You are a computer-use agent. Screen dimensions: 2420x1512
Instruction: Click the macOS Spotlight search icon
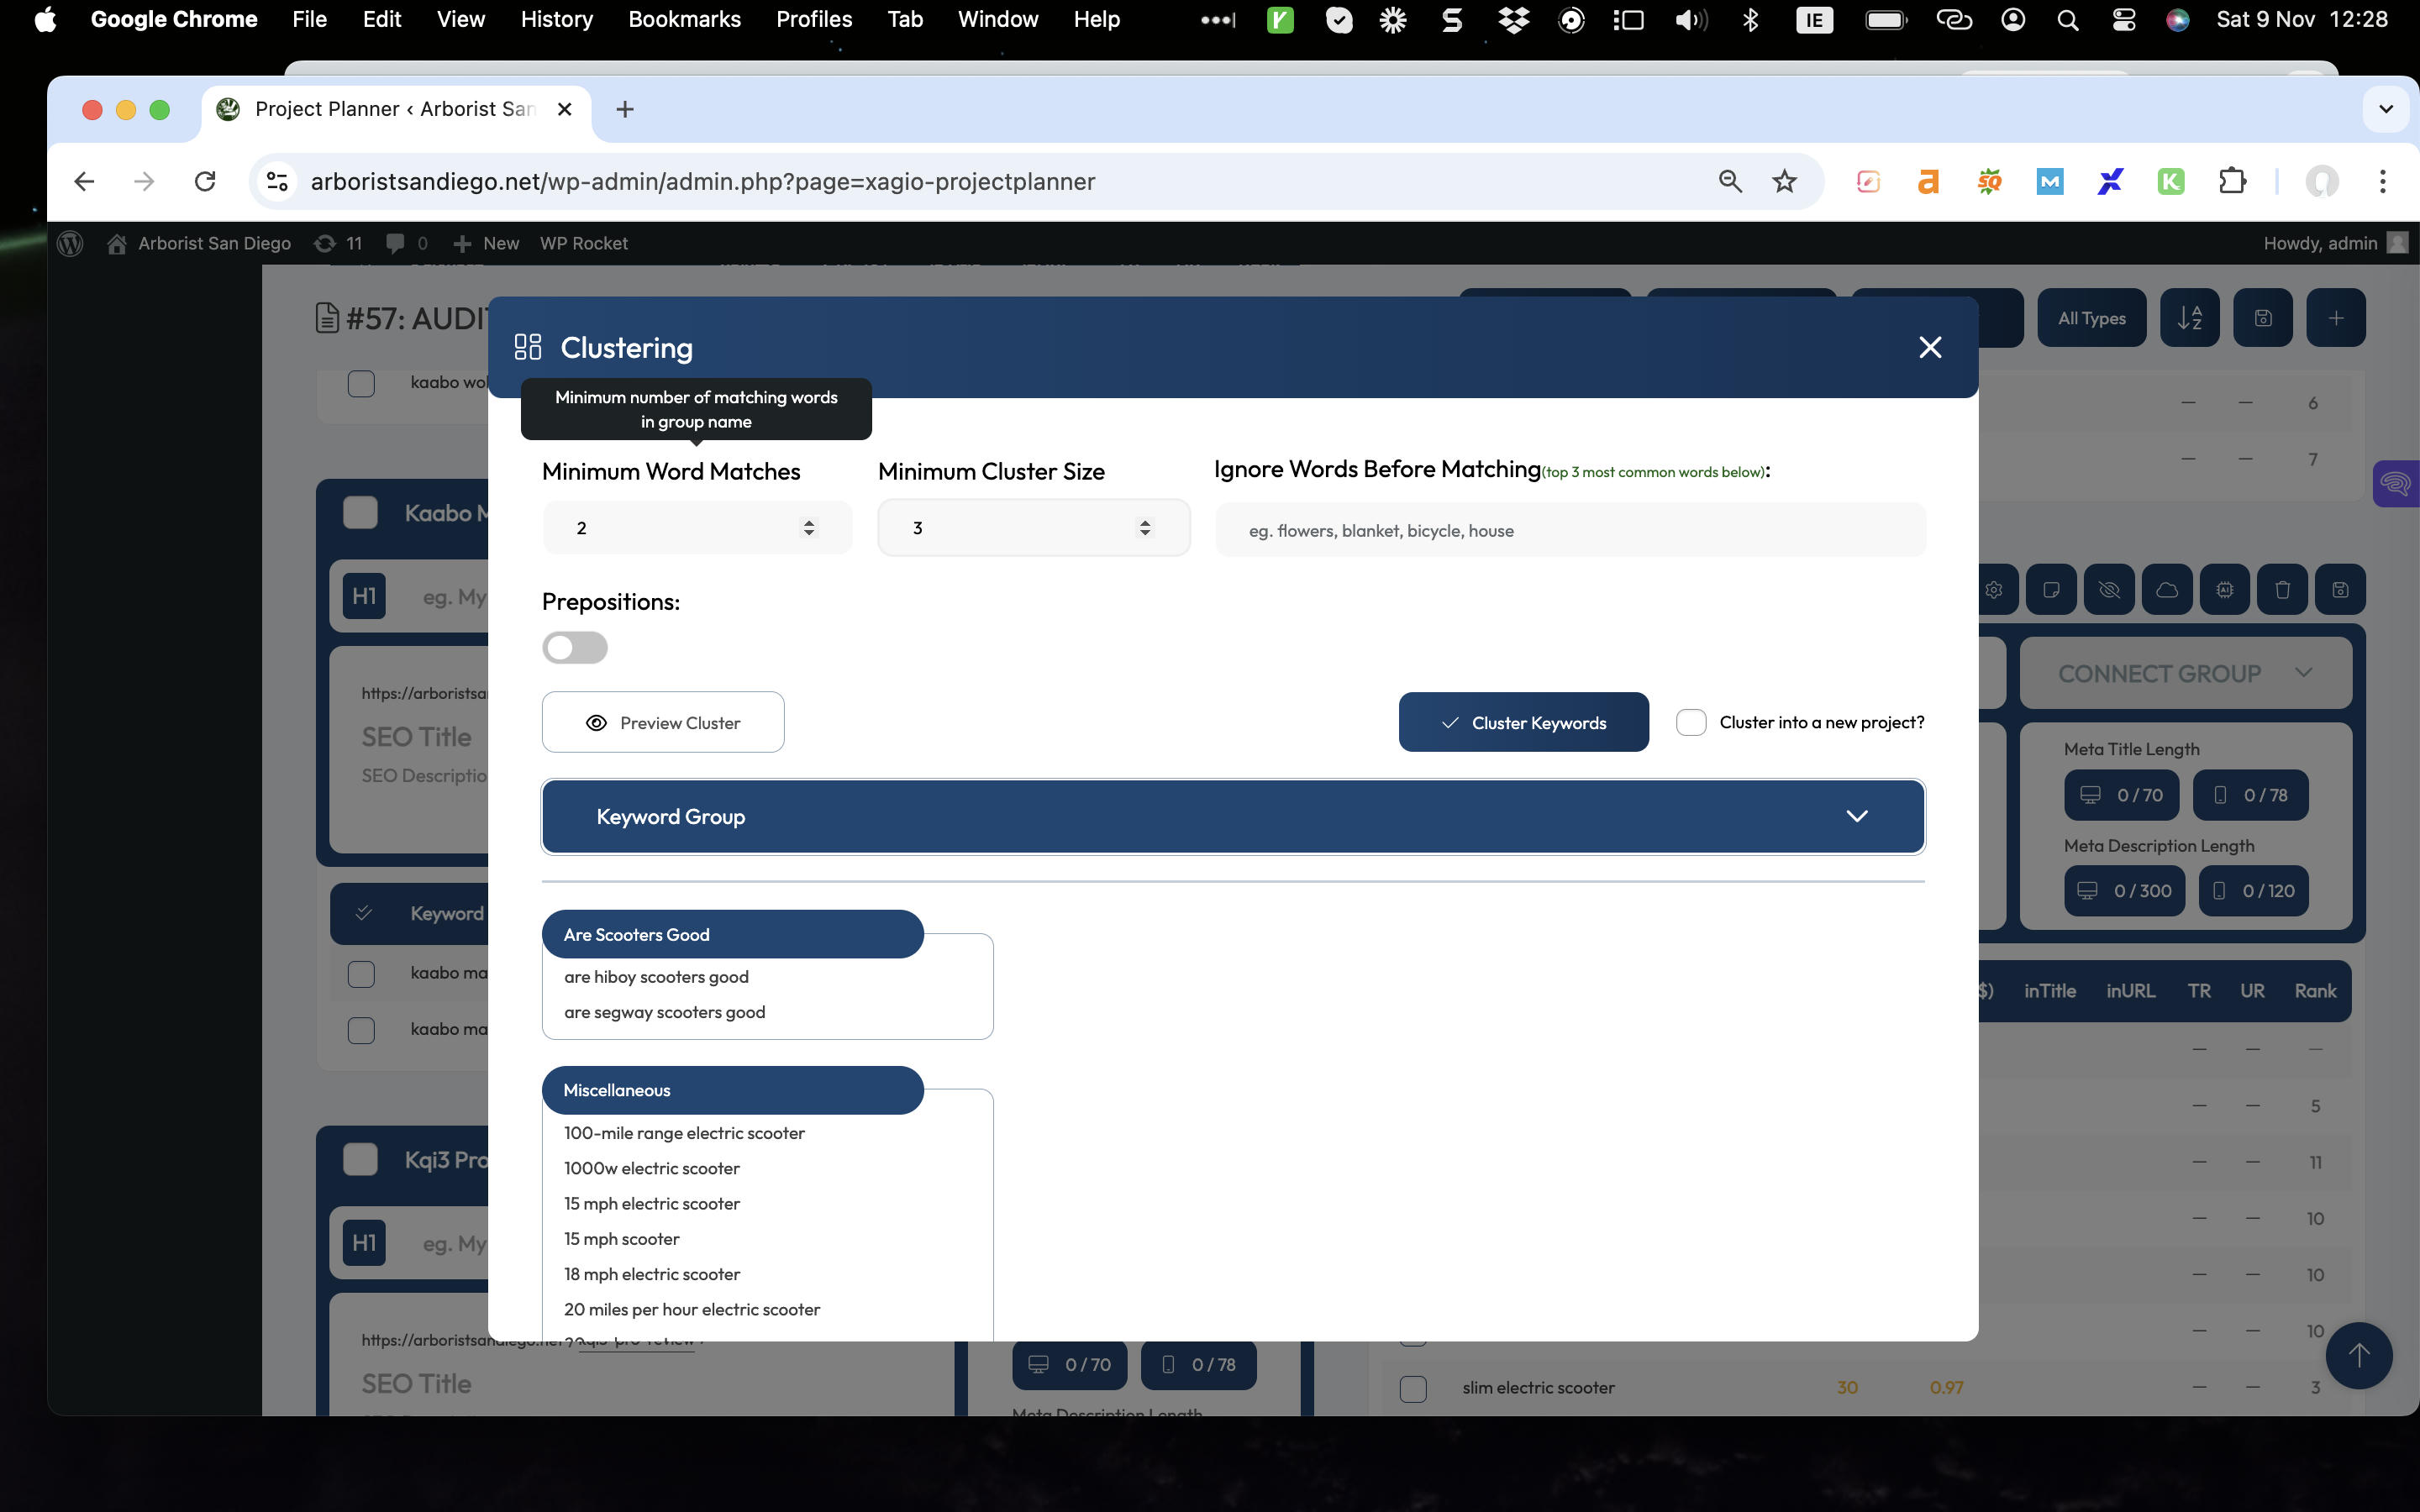coord(2067,19)
